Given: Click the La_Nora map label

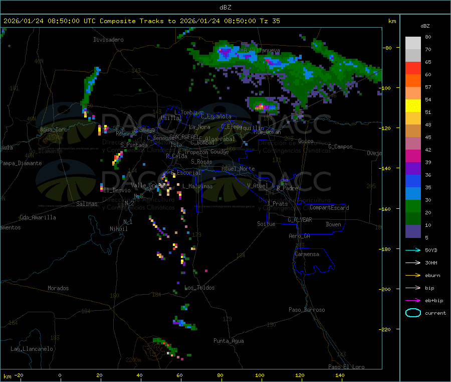Looking at the screenshot, I should pos(199,127).
